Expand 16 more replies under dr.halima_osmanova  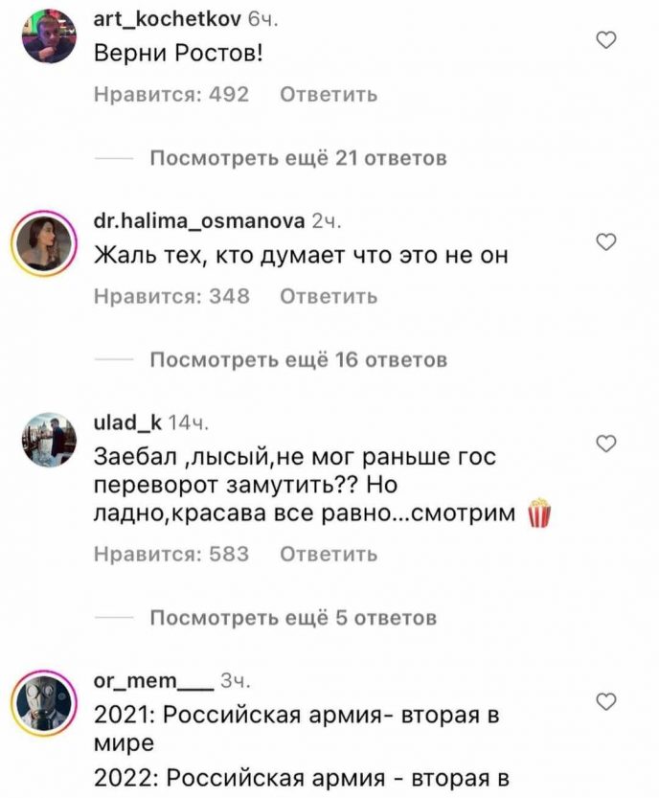pos(299,360)
